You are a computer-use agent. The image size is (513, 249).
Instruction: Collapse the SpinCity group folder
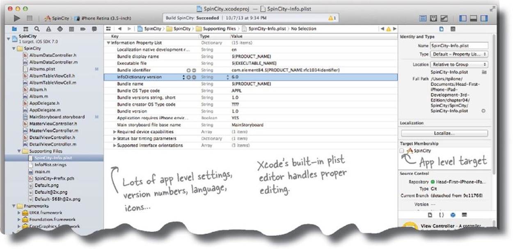(14, 48)
